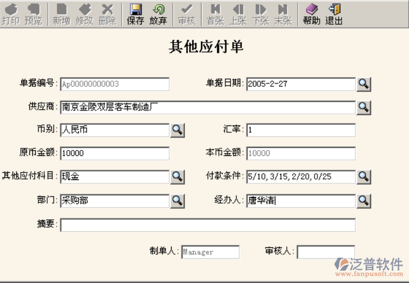The height and width of the screenshot is (283, 409).
Task: Click the 审核 (Audit) checkmark icon
Action: tap(187, 14)
